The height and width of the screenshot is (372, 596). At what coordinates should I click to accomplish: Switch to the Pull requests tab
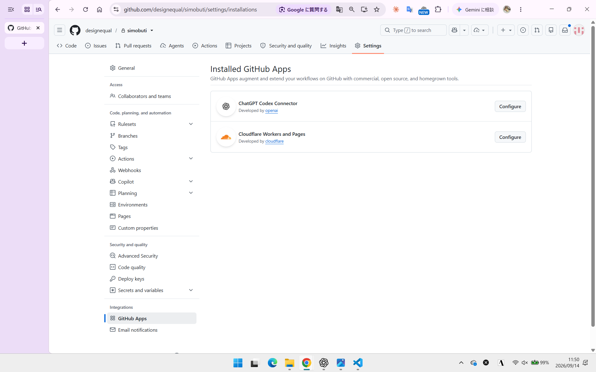coord(133,46)
